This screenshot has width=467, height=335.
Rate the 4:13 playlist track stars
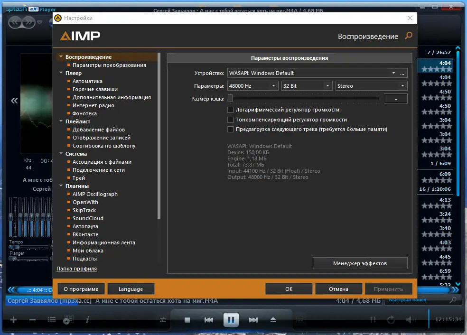pos(436,206)
